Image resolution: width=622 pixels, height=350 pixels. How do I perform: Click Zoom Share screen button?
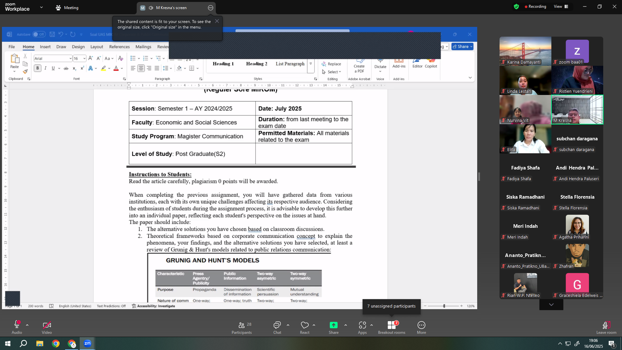[x=333, y=328]
